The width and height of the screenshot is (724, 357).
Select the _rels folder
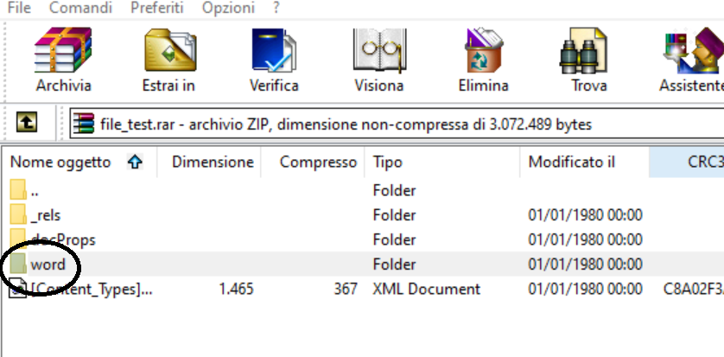45,215
